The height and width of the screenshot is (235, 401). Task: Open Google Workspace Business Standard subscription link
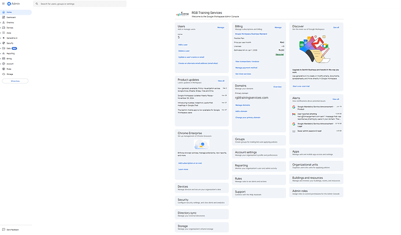click(x=251, y=34)
